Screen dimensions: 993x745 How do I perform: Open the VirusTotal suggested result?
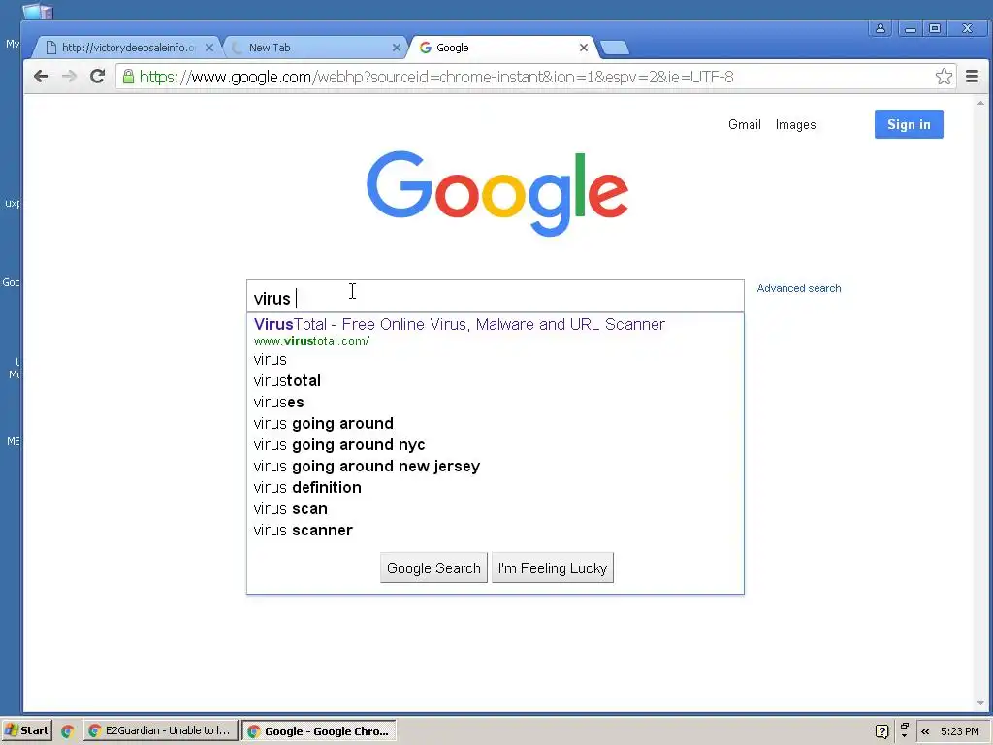459,324
